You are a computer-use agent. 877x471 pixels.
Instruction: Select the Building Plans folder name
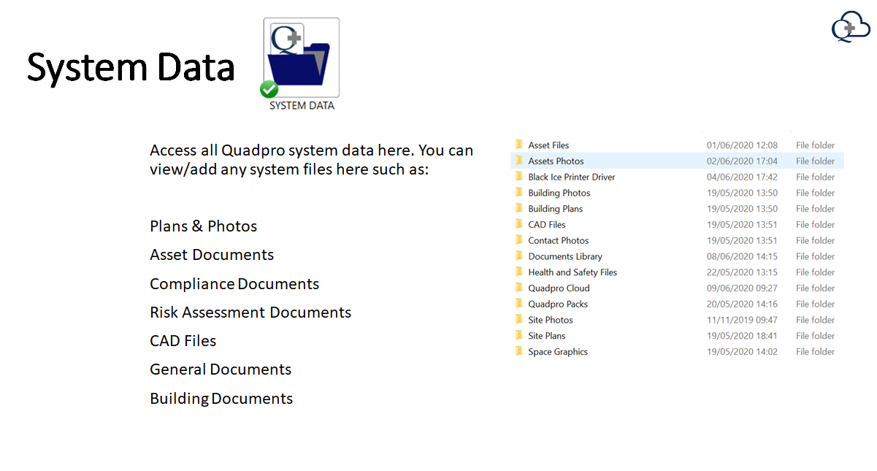(556, 209)
